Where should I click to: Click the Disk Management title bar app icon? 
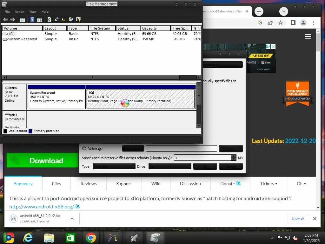pyautogui.click(x=4, y=4)
